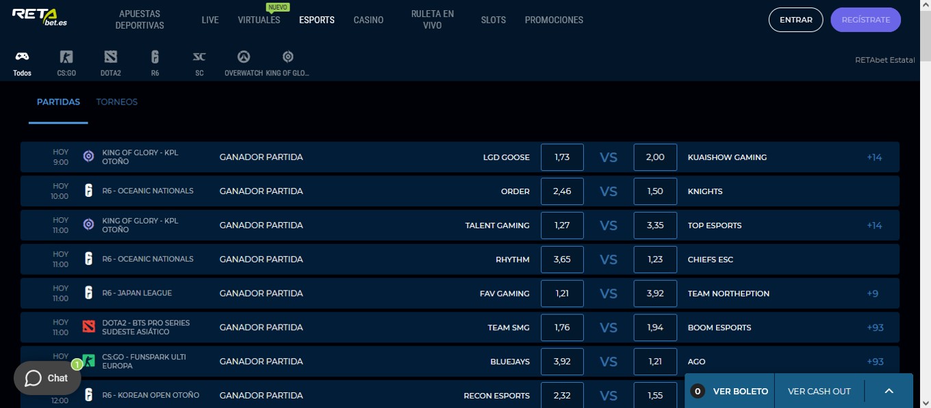Click Ganador Partida in Rhythm row
Image resolution: width=931 pixels, height=408 pixels.
(261, 259)
